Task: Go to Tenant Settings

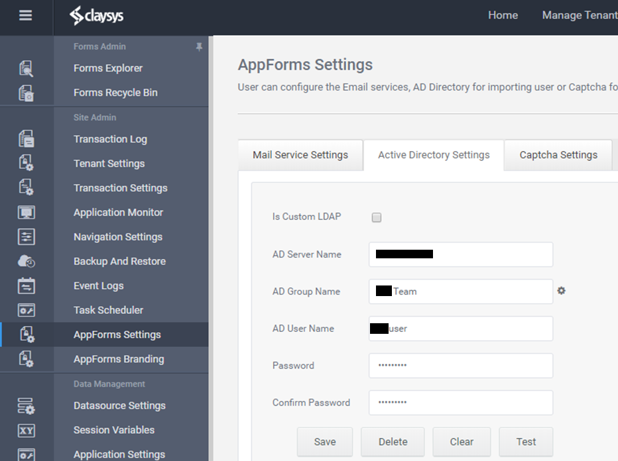Action: (109, 164)
